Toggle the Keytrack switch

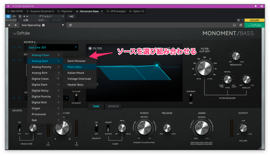[x=191, y=97]
